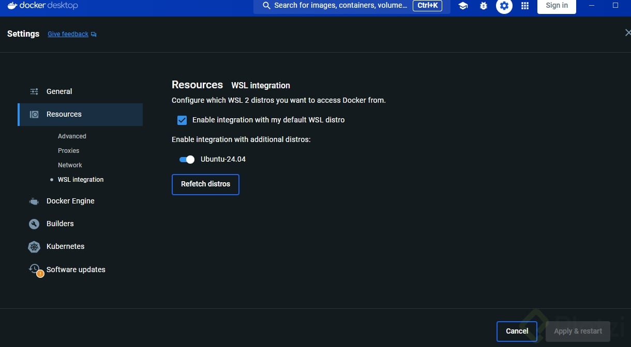
Task: Maximize the Docker Desktop window
Action: [x=615, y=5]
